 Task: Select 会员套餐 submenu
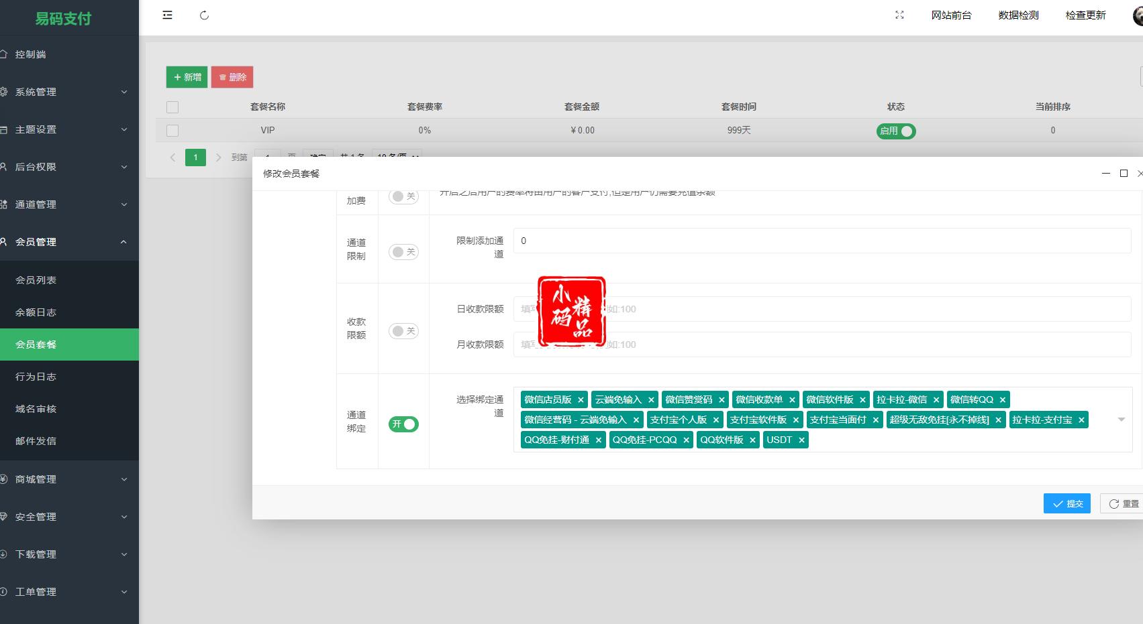[x=69, y=345]
